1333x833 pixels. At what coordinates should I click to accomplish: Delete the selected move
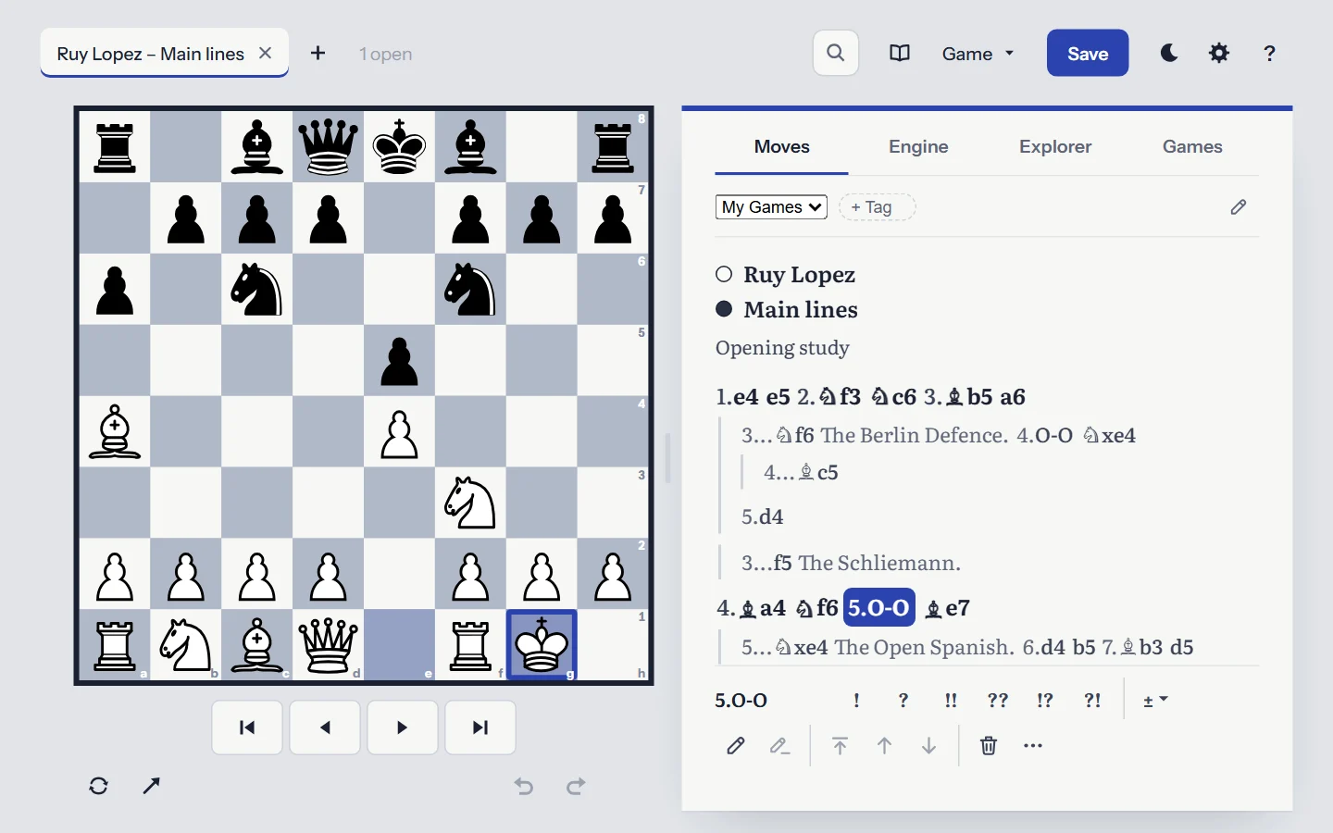(x=989, y=746)
